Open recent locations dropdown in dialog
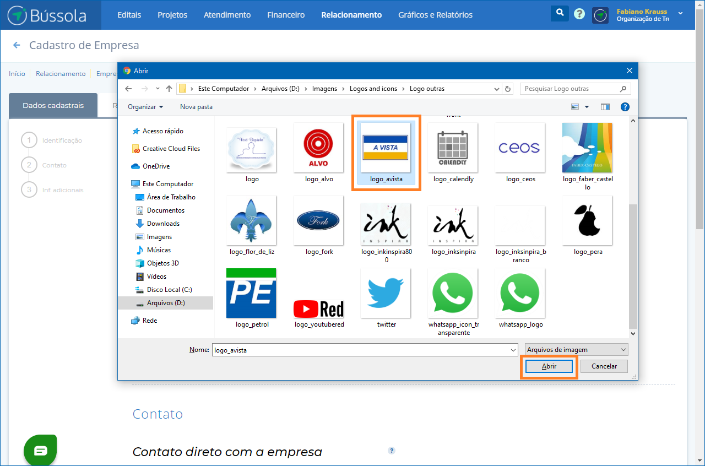The image size is (705, 466). pyautogui.click(x=158, y=89)
